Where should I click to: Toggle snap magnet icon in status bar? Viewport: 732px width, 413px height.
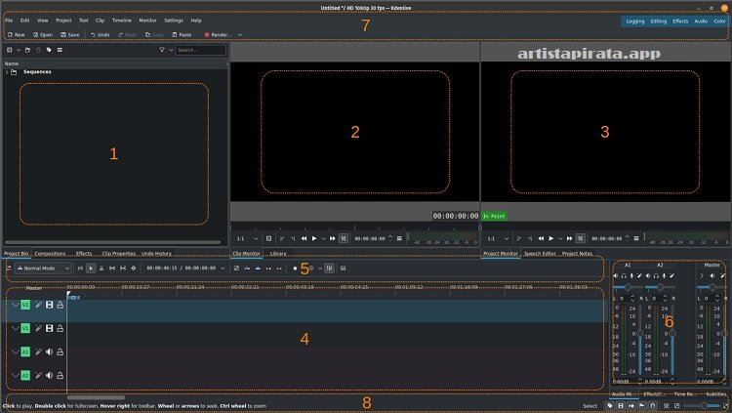pos(653,405)
